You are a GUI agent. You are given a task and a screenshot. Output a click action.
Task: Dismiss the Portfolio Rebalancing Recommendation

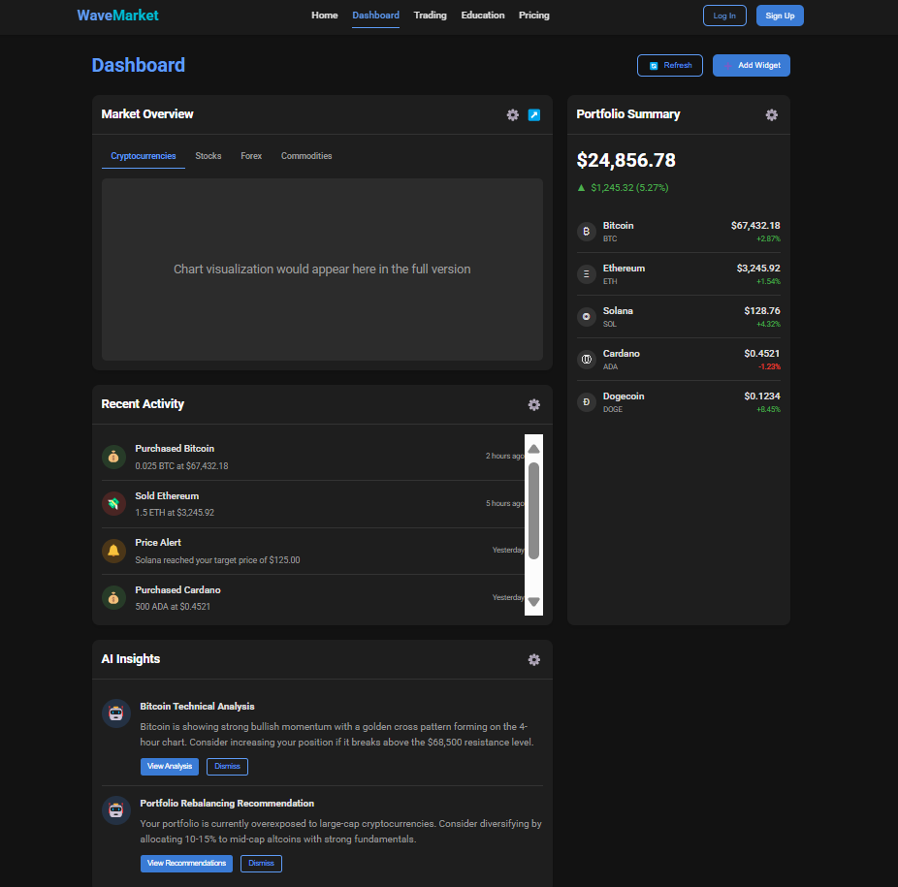261,863
